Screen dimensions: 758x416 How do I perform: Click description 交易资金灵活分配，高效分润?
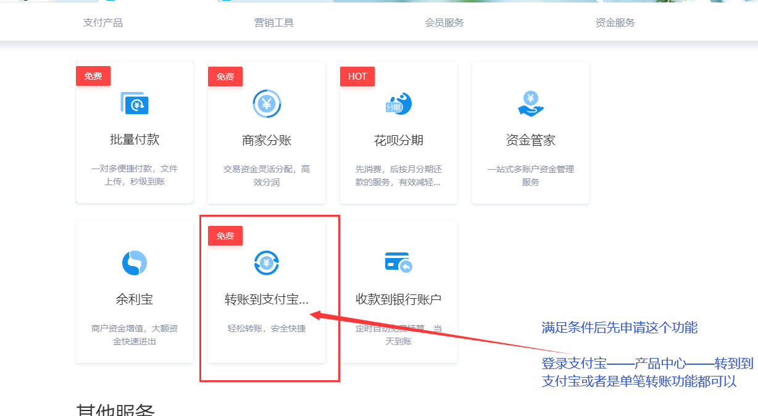[x=267, y=175]
